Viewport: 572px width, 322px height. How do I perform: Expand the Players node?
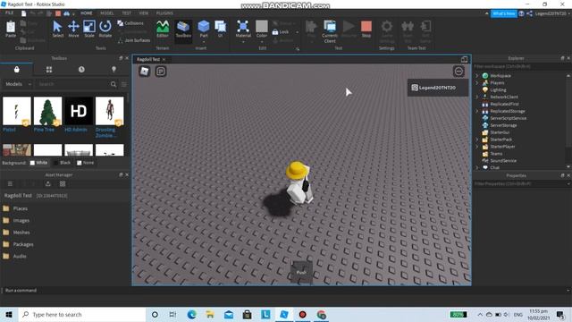pyautogui.click(x=476, y=83)
